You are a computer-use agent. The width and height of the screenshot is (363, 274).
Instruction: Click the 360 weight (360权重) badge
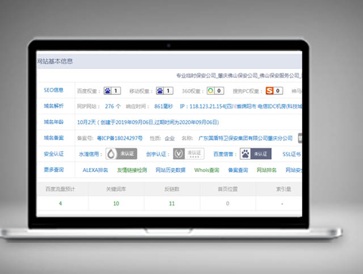point(215,90)
